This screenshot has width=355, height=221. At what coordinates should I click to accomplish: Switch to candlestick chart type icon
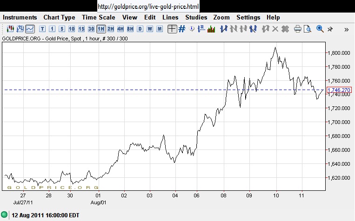[9, 29]
